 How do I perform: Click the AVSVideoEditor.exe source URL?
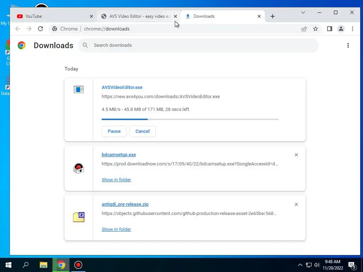coord(161,96)
